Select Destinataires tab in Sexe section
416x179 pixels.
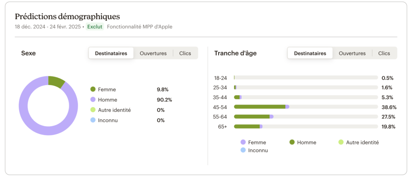pos(111,53)
